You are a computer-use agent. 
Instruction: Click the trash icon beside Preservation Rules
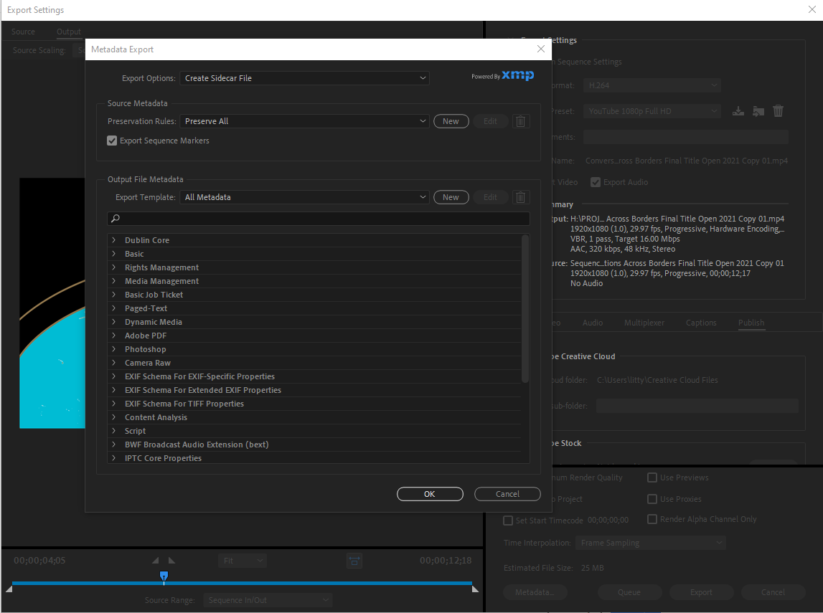coord(520,121)
